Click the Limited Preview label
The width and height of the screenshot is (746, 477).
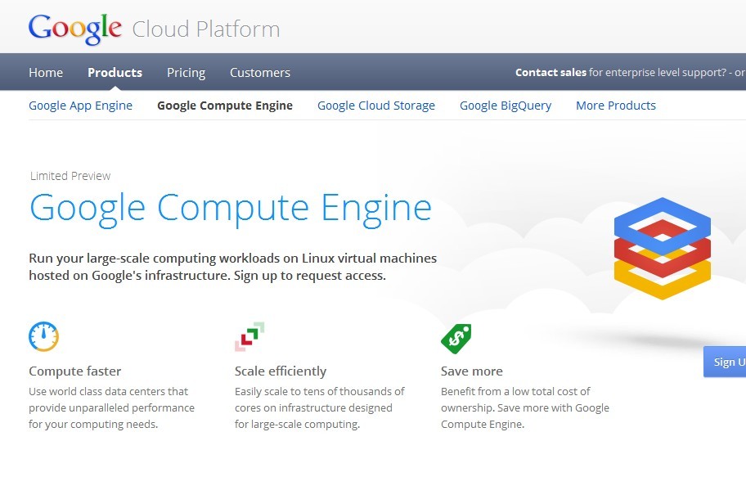[70, 176]
